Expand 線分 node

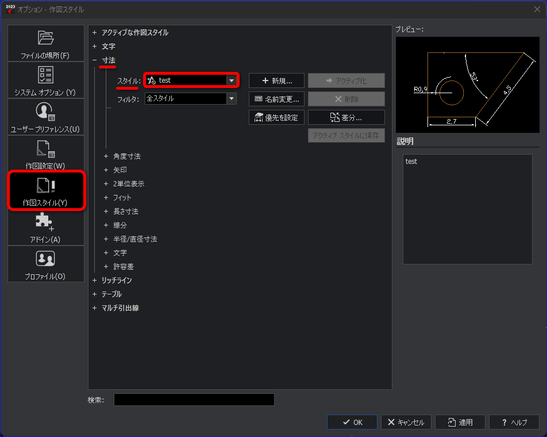(106, 225)
